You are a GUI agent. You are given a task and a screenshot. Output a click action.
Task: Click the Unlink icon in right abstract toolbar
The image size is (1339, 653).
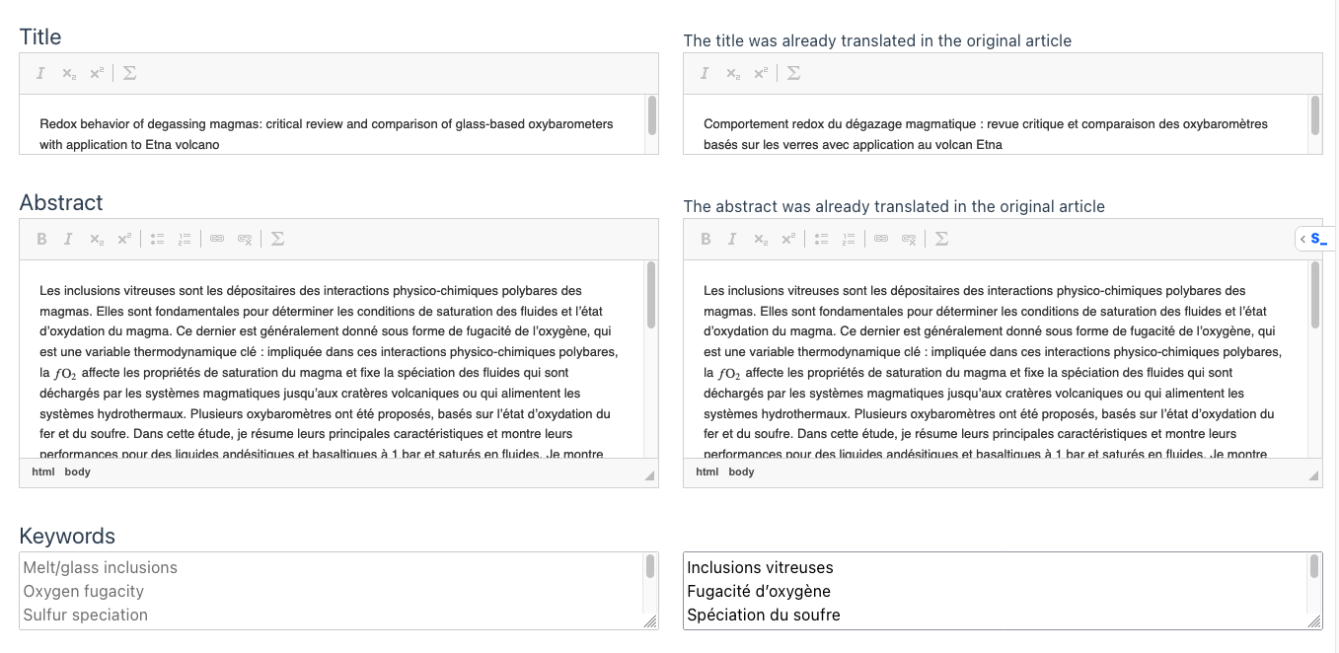pyautogui.click(x=909, y=239)
